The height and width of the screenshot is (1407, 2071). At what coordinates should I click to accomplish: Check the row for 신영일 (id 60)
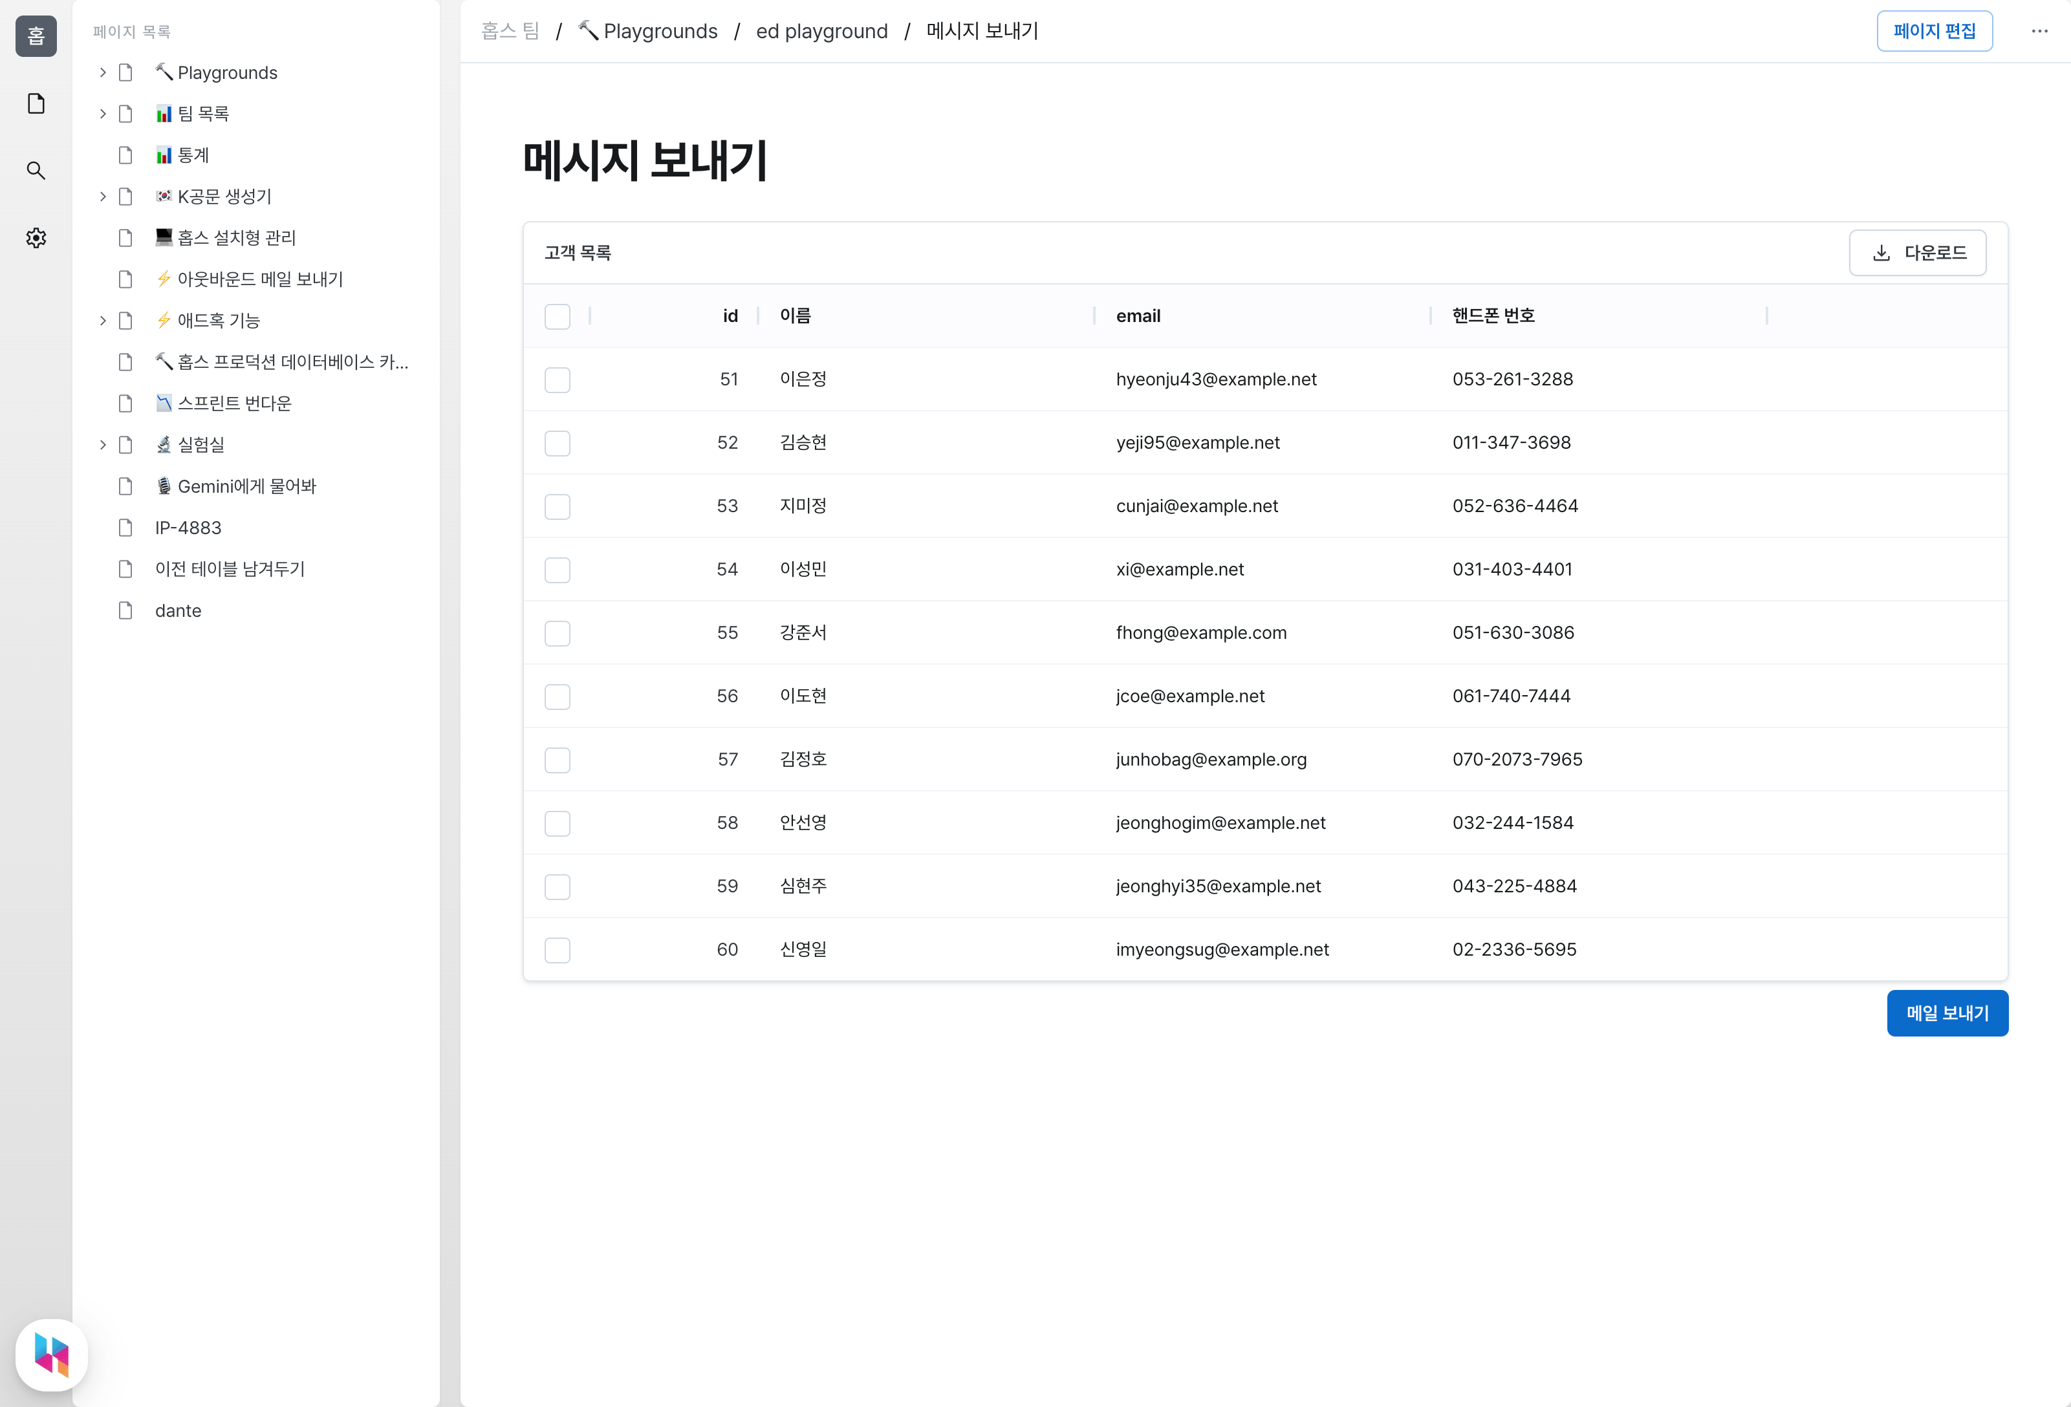pyautogui.click(x=557, y=950)
